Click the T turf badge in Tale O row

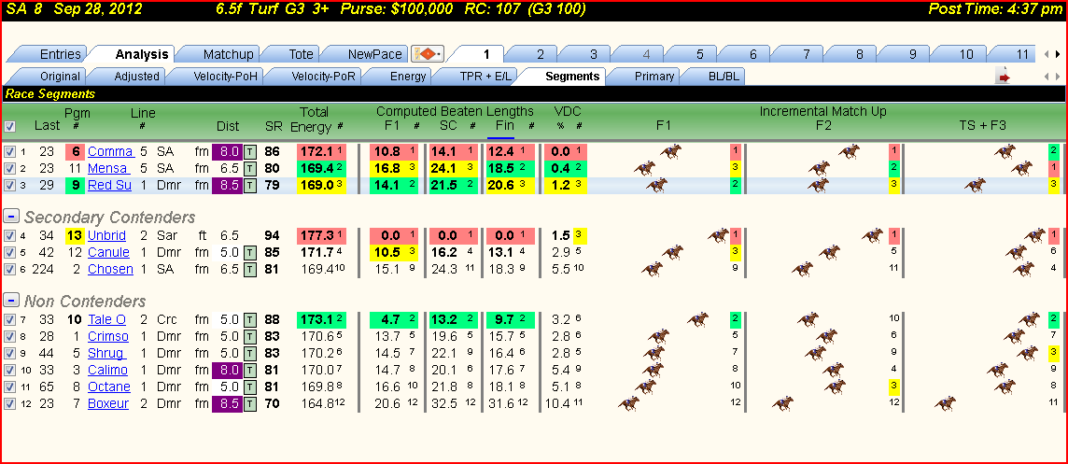(250, 319)
